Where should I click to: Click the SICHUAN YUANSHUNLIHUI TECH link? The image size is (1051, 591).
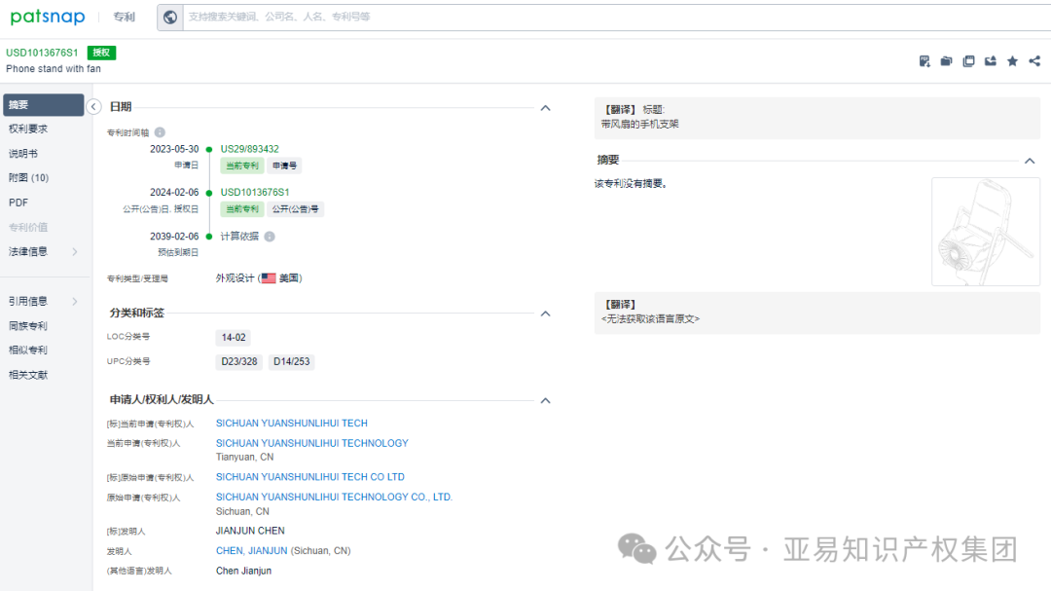[x=292, y=424]
